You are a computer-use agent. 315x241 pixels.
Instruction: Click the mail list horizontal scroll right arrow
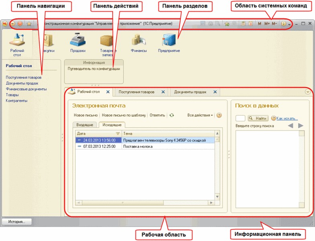click(211, 202)
